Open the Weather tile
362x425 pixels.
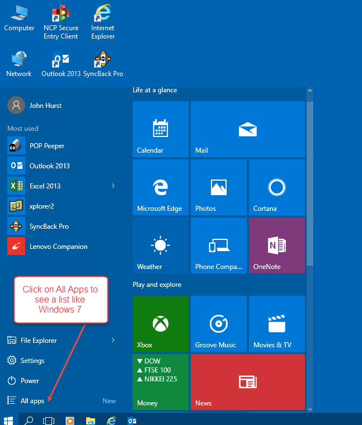161,245
